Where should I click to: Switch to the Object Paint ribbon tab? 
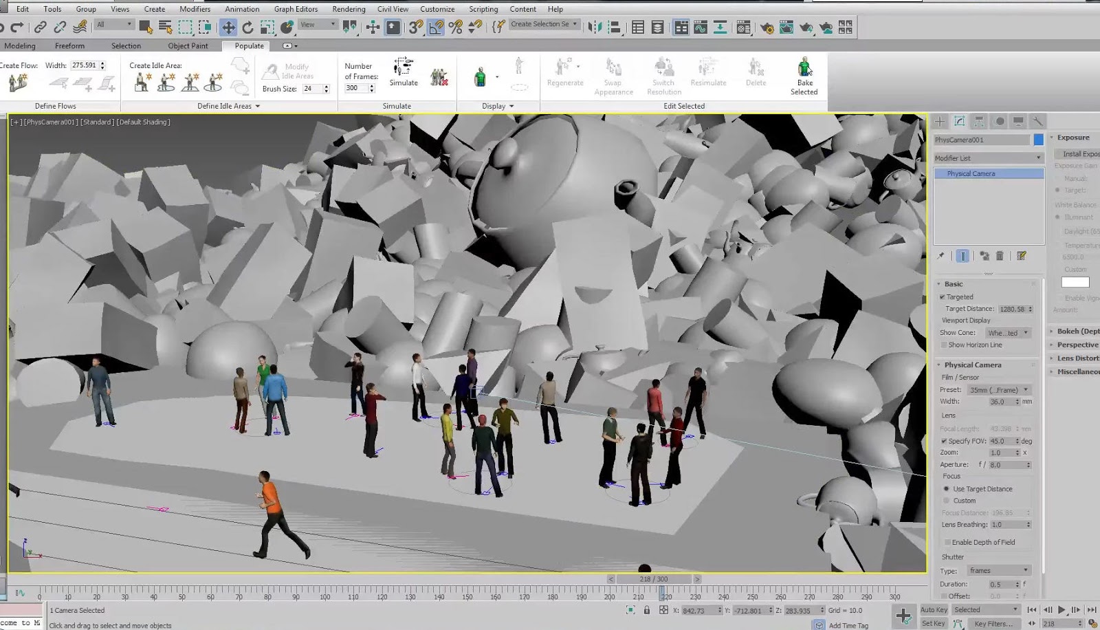click(188, 46)
